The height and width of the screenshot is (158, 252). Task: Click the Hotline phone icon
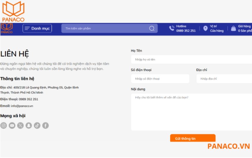[x=172, y=28]
